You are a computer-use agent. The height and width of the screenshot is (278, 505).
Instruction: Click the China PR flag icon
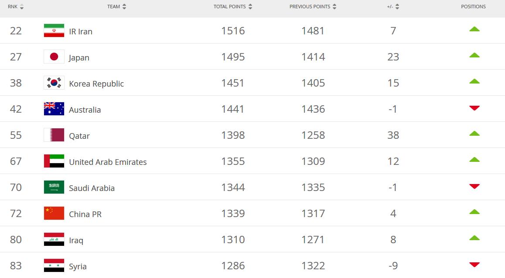[54, 213]
